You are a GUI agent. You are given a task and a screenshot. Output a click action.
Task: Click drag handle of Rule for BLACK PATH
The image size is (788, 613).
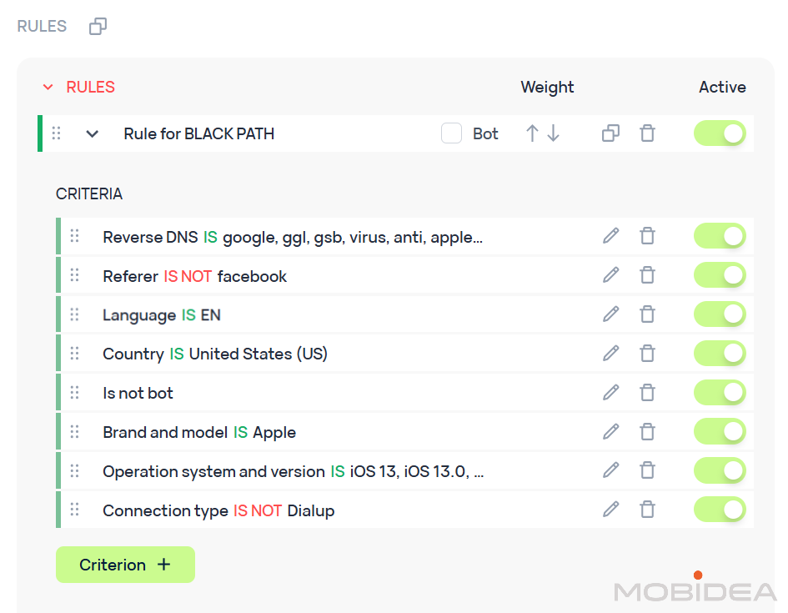pyautogui.click(x=57, y=133)
